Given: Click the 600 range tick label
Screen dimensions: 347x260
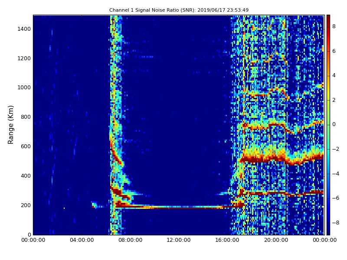Looking at the screenshot, I should point(26,146).
